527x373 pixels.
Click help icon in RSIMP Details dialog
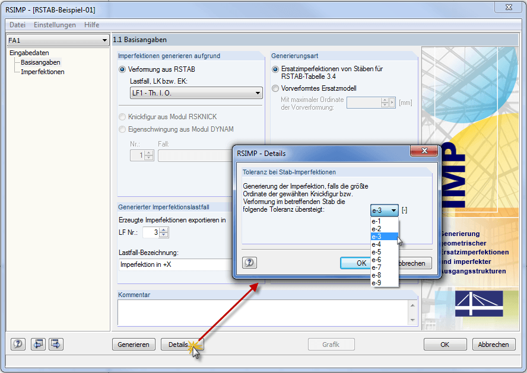coord(249,263)
